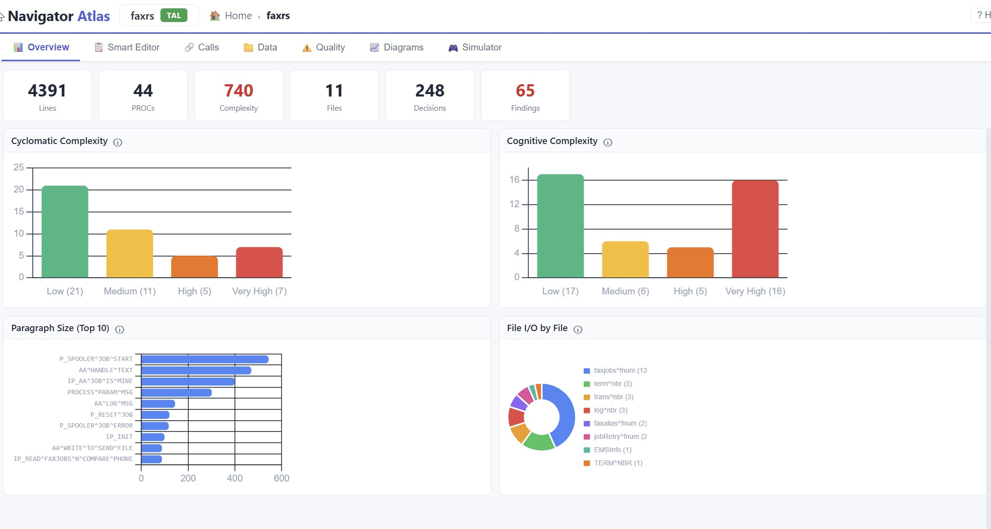Click the Paragraph Size info icon

[120, 329]
